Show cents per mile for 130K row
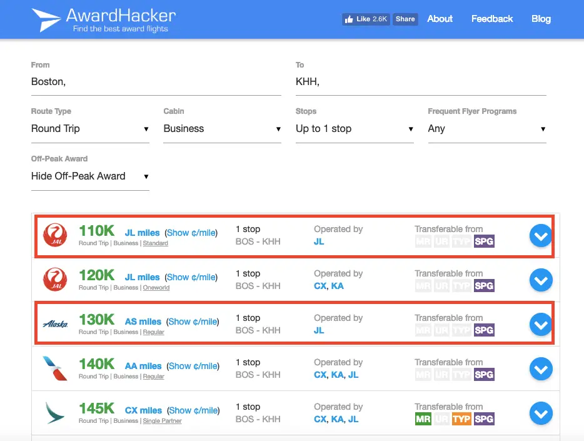 [x=193, y=322]
